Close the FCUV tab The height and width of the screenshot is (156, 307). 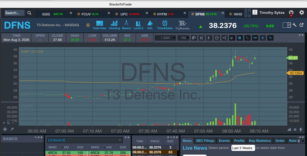pyautogui.click(x=109, y=13)
